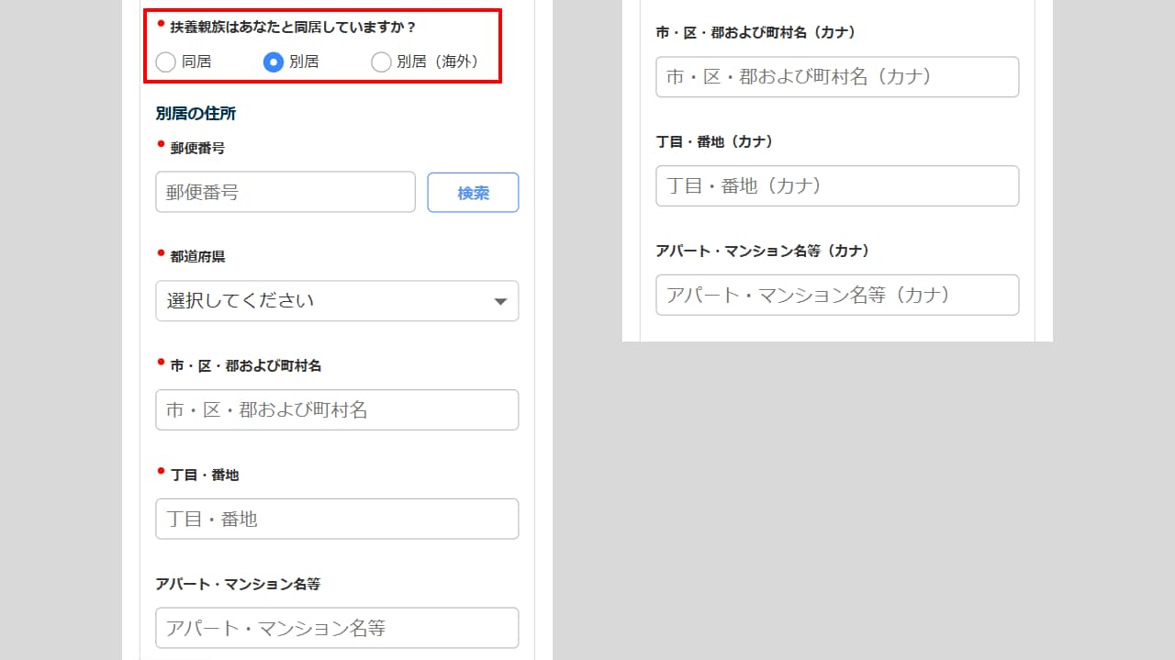Screen dimensions: 1175x660
Task: Click the 丁目・番地（カナ） input field
Action: (837, 185)
